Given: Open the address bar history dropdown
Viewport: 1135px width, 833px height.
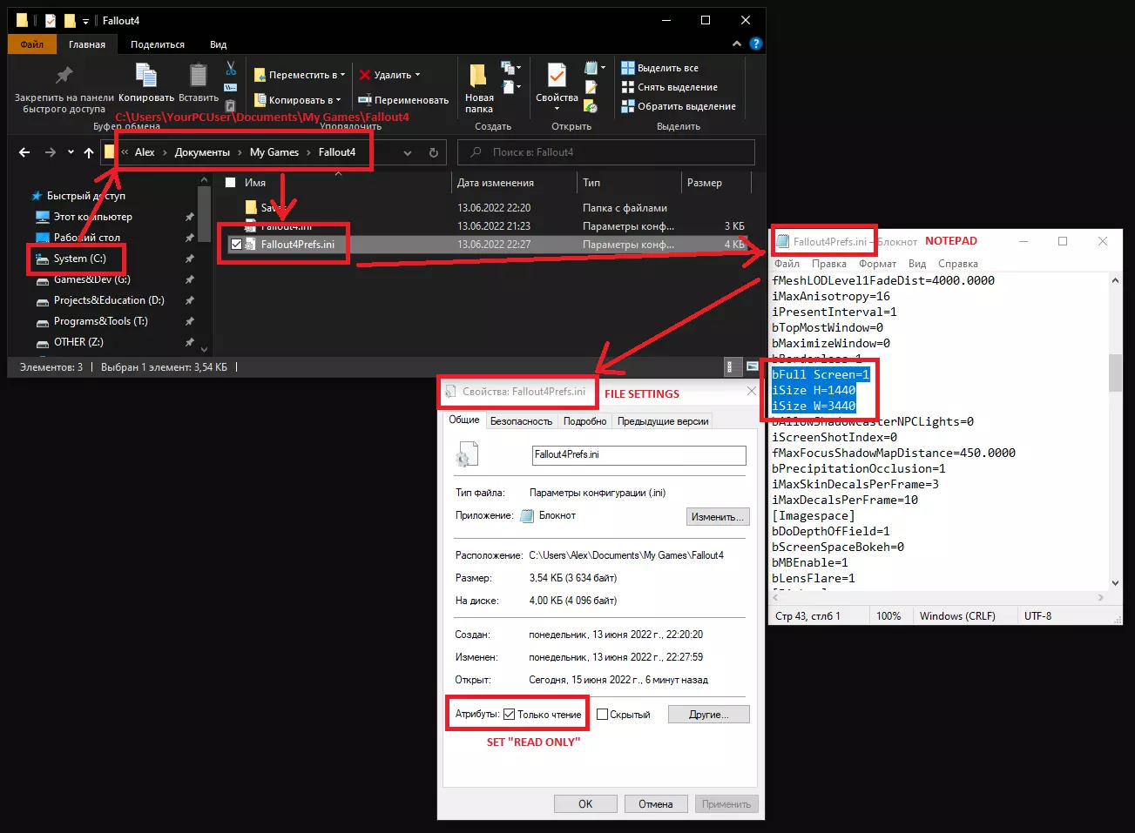Looking at the screenshot, I should [x=408, y=152].
